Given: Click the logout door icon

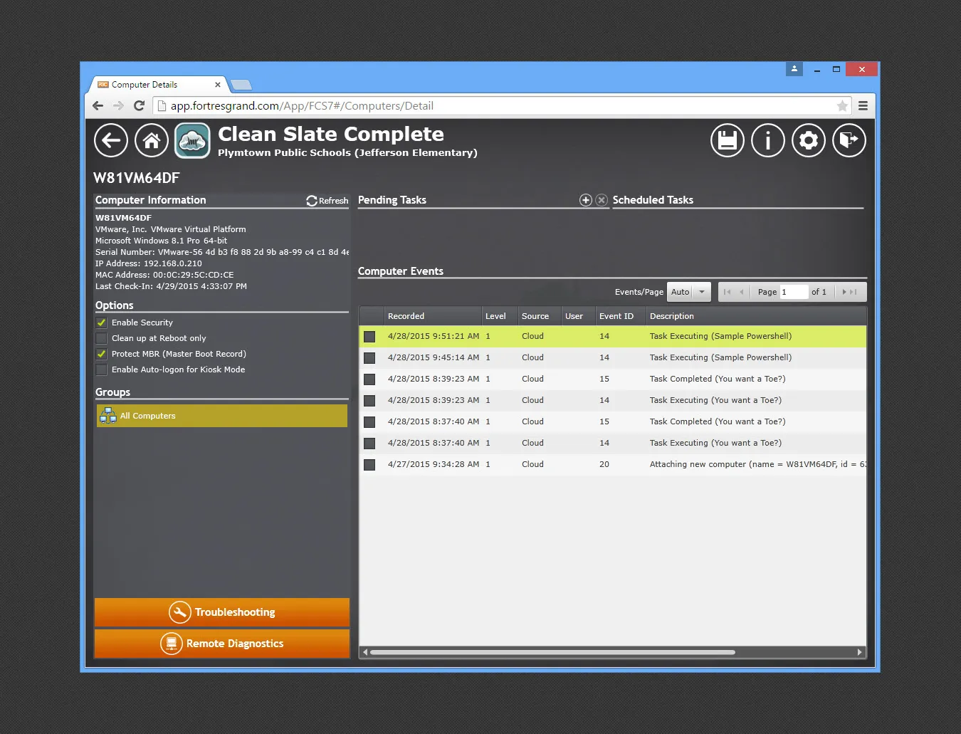Looking at the screenshot, I should tap(849, 140).
